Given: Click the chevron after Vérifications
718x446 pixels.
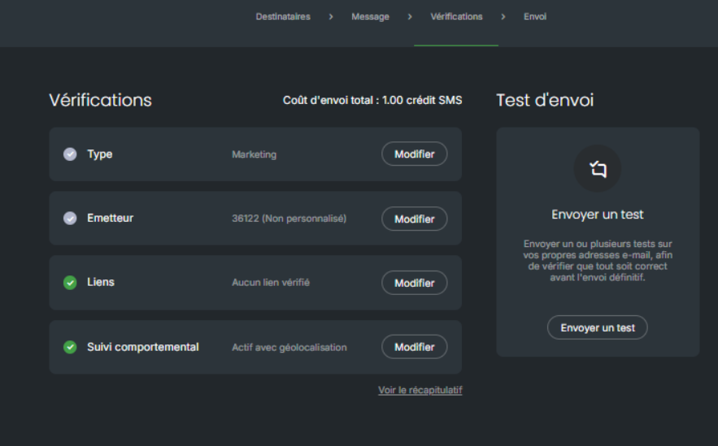Looking at the screenshot, I should (x=503, y=16).
